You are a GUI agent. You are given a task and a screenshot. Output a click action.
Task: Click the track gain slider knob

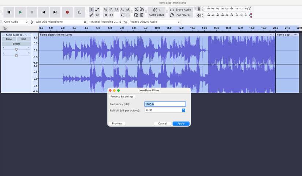point(16,49)
